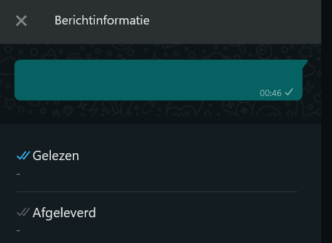
Task: Click the empty area above the Gelezen row
Action: pyautogui.click(x=161, y=136)
